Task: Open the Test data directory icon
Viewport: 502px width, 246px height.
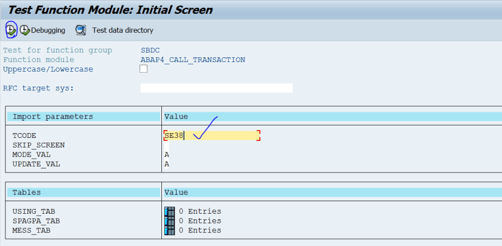Action: [81, 30]
